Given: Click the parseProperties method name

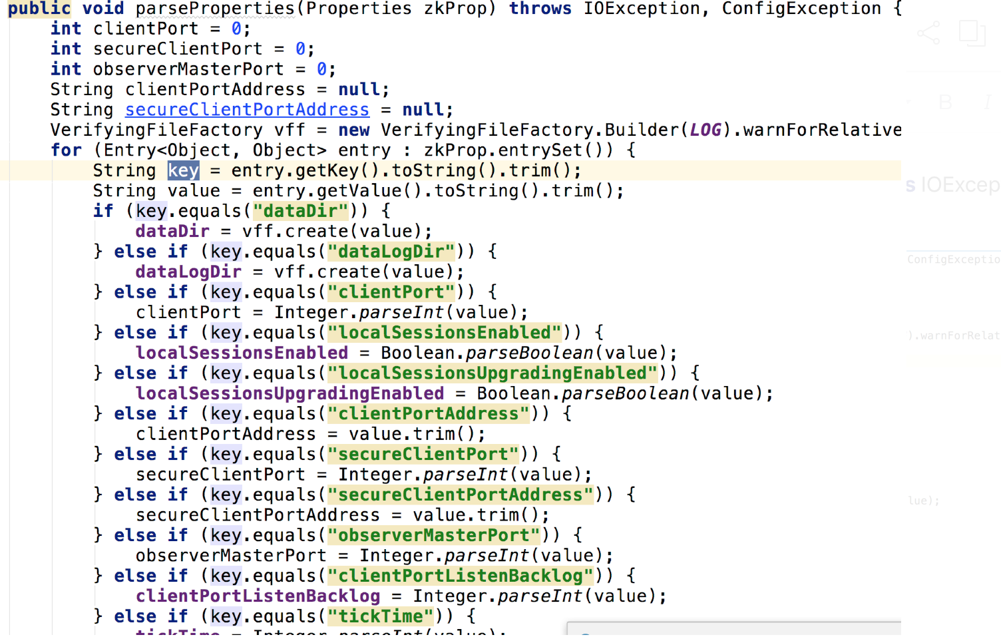Looking at the screenshot, I should pyautogui.click(x=215, y=9).
